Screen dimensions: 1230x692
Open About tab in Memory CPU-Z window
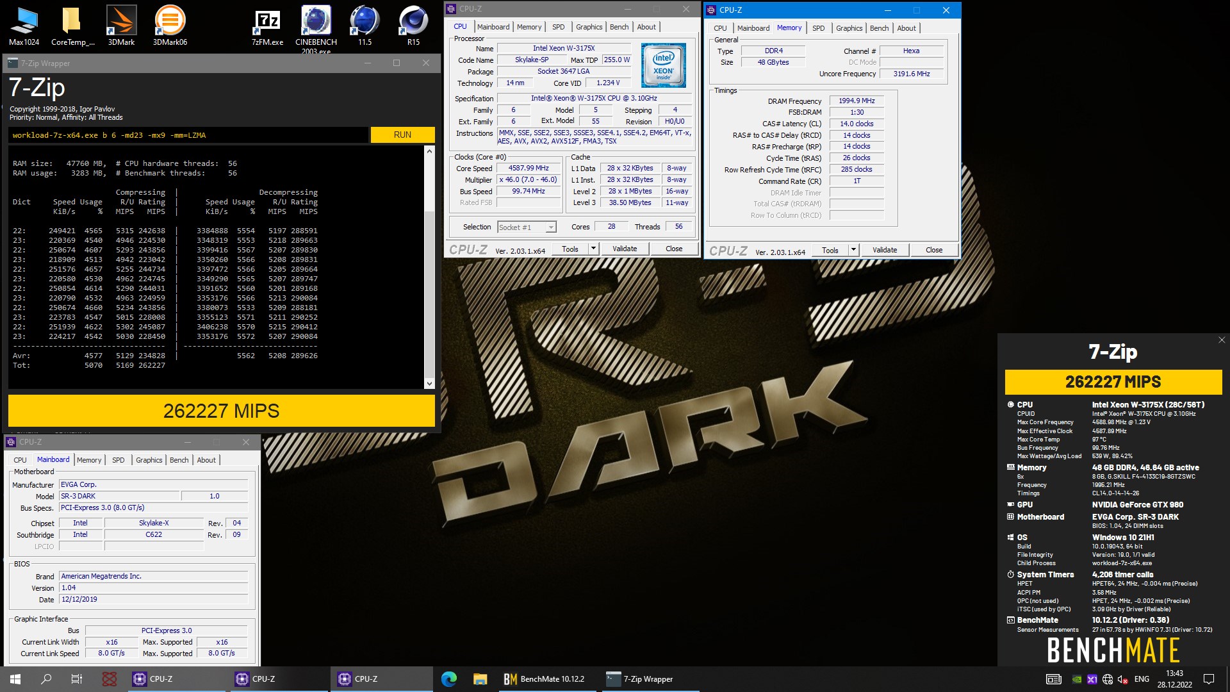tap(906, 28)
